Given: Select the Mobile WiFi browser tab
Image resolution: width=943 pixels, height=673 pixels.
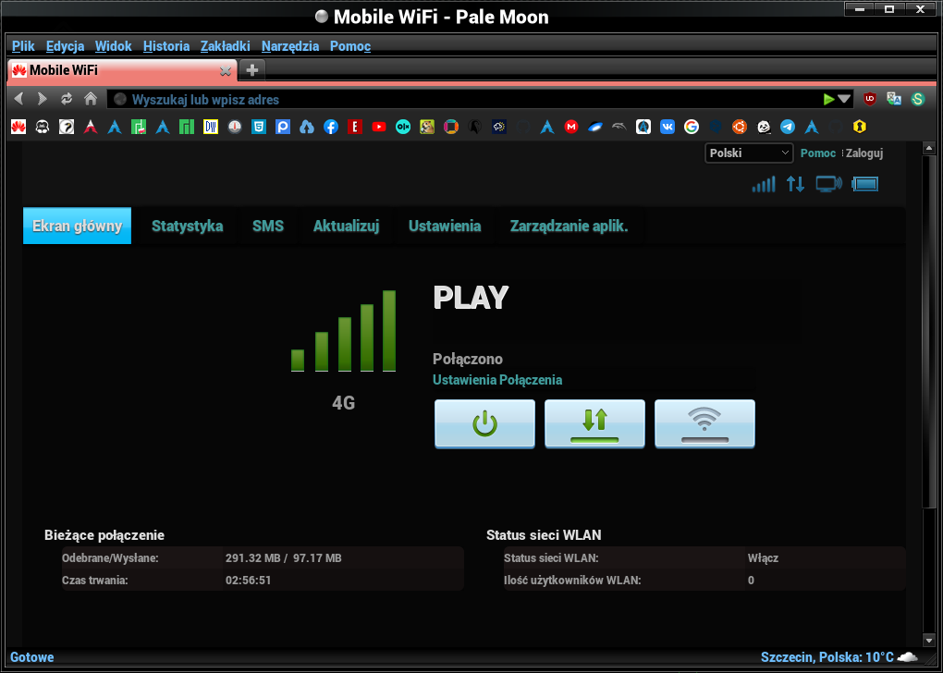Looking at the screenshot, I should point(122,70).
